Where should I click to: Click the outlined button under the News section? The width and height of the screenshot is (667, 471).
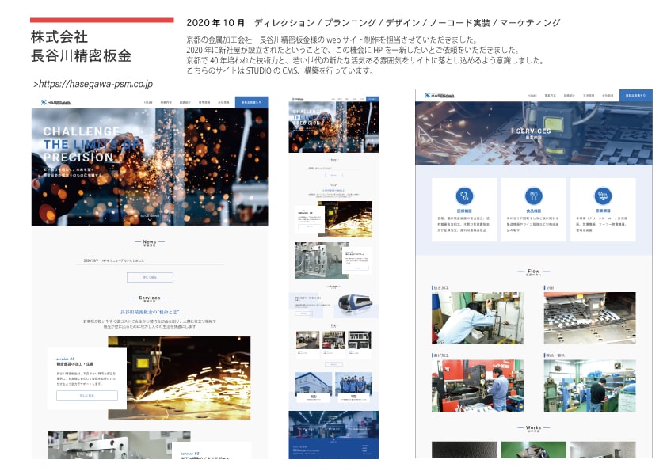click(x=150, y=278)
